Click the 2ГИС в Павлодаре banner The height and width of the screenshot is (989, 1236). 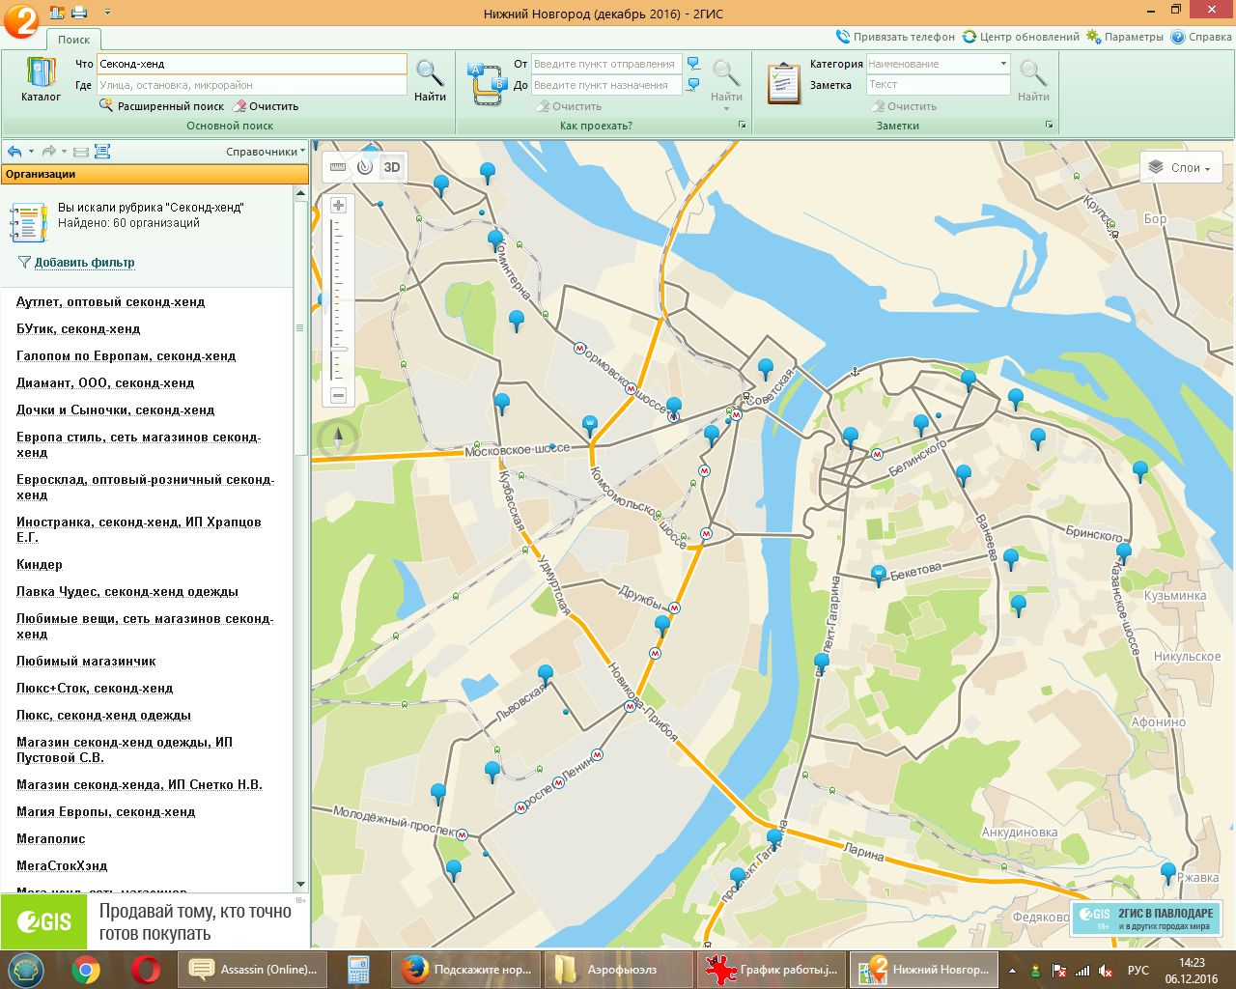tap(1146, 918)
